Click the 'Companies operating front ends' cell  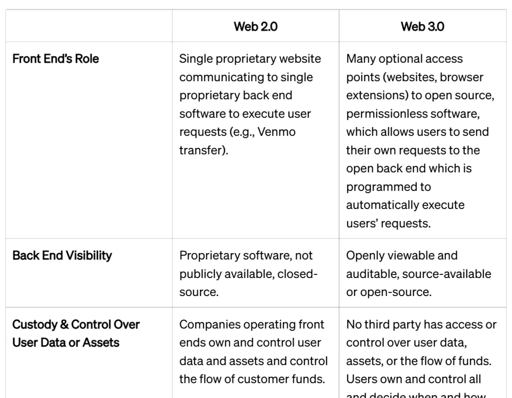point(256,352)
